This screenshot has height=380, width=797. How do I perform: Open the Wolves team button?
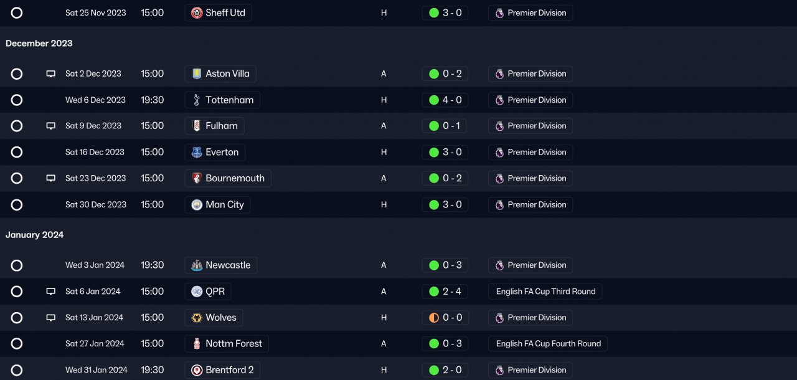(214, 318)
